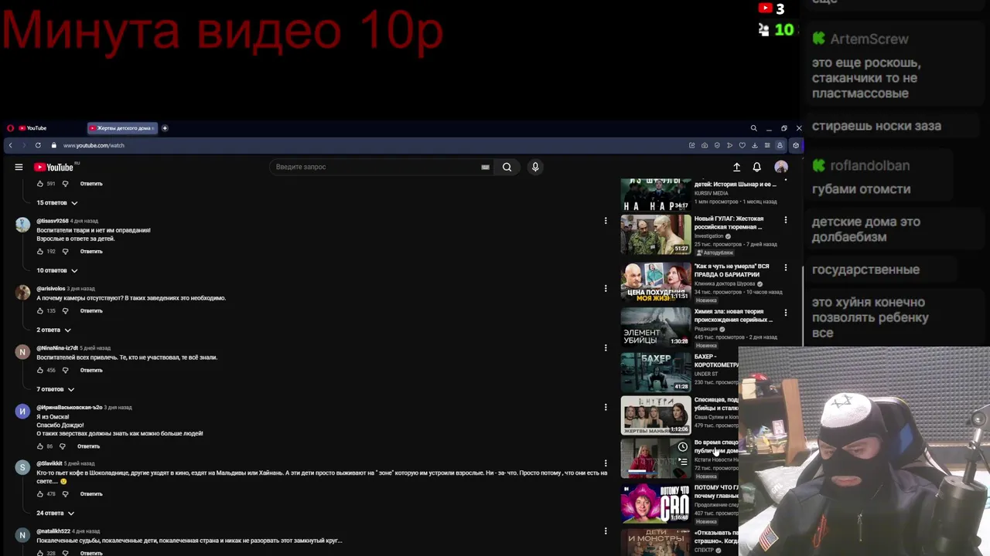Screen dimensions: 990x556
Task: Open YouTube notifications bell
Action: [757, 167]
